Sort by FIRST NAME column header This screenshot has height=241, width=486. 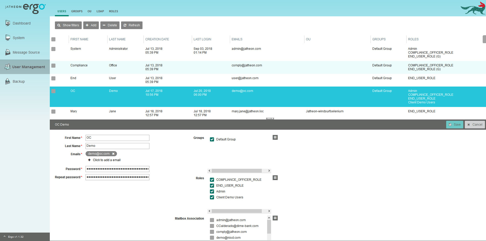pos(79,39)
